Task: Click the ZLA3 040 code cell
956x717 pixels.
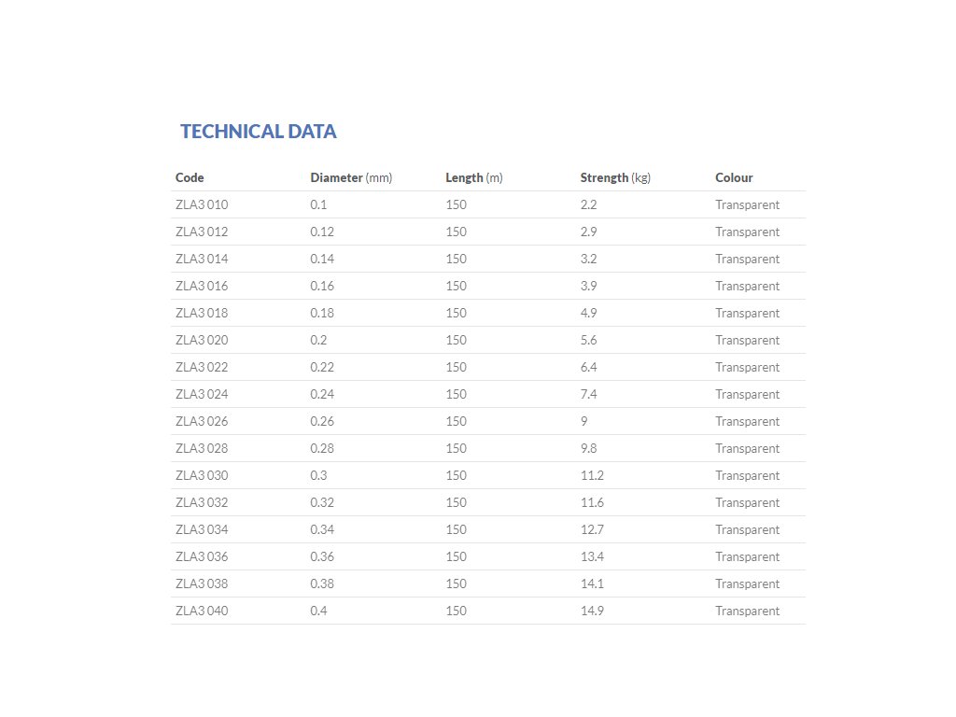Action: [x=202, y=611]
